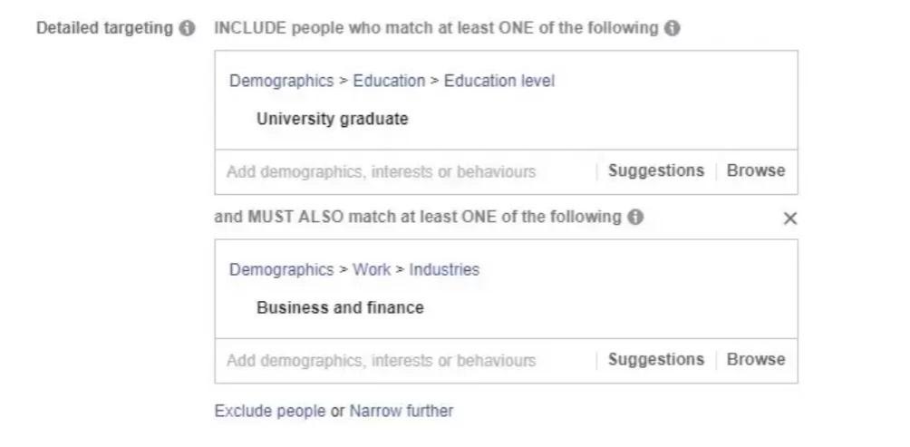This screenshot has width=910, height=447.
Task: Remove the MUST ALSO match section with X
Action: click(x=789, y=219)
